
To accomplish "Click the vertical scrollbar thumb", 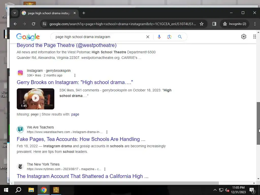I will click(x=258, y=123).
